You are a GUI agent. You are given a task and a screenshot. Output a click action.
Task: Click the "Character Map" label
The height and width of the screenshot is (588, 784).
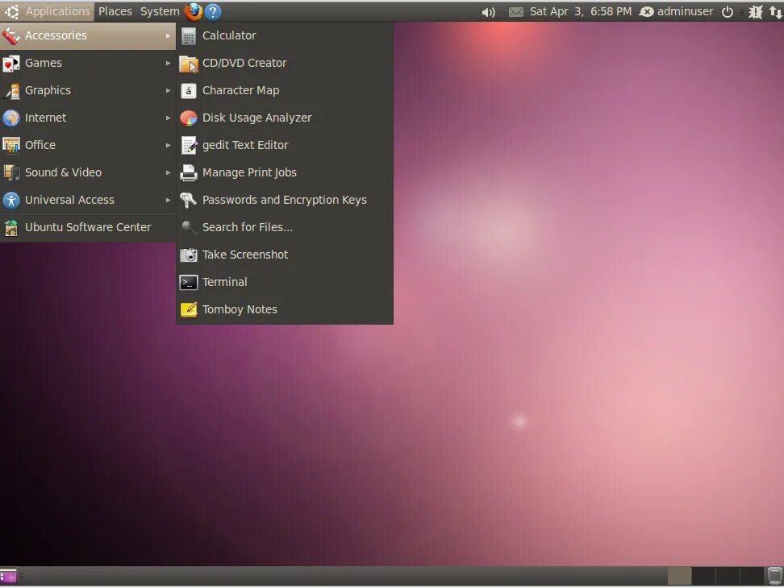point(240,91)
